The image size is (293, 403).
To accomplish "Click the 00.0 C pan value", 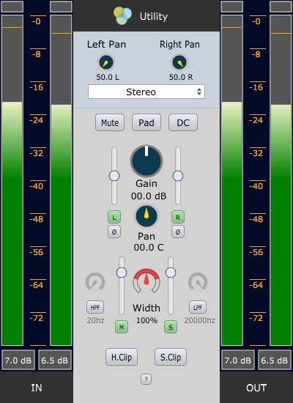I will [x=149, y=248].
